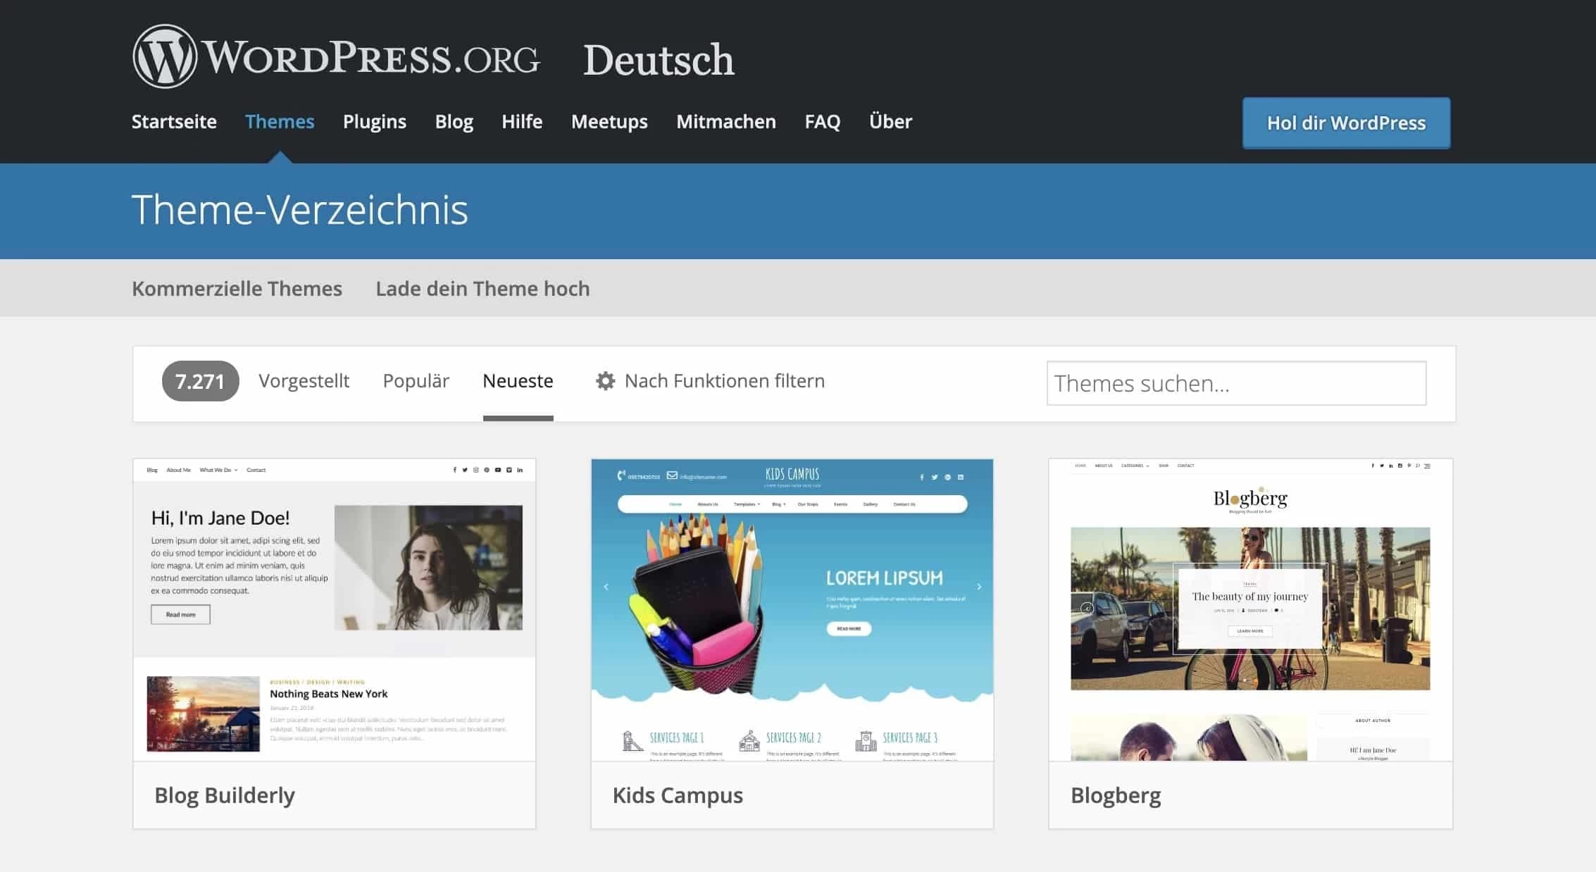
Task: Open the Templates dropdown in Kids Campus navigation
Action: pyautogui.click(x=747, y=504)
